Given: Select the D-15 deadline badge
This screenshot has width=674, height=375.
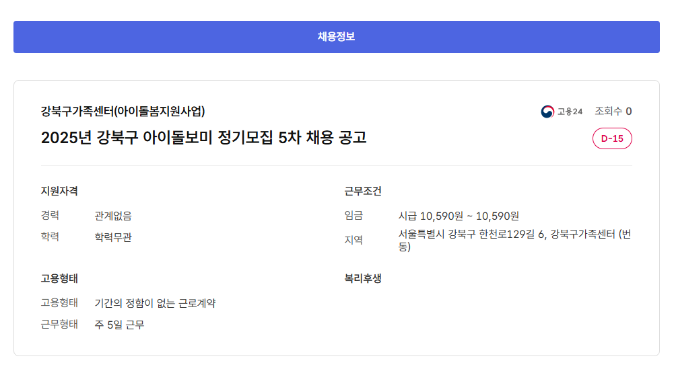Looking at the screenshot, I should [x=612, y=138].
